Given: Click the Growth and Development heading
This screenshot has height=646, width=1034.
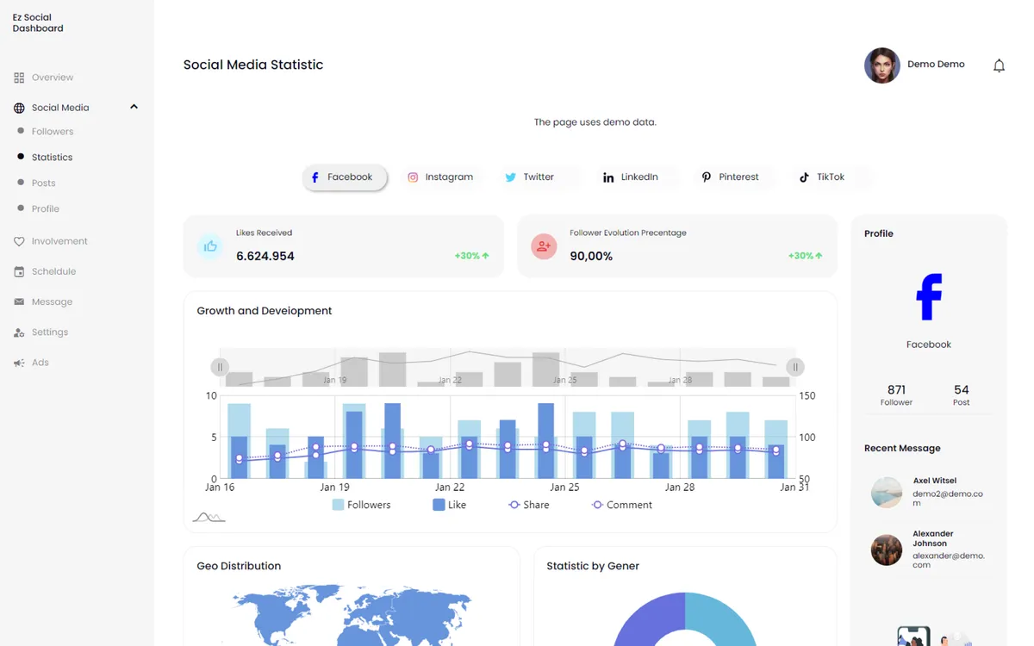Looking at the screenshot, I should click(265, 311).
